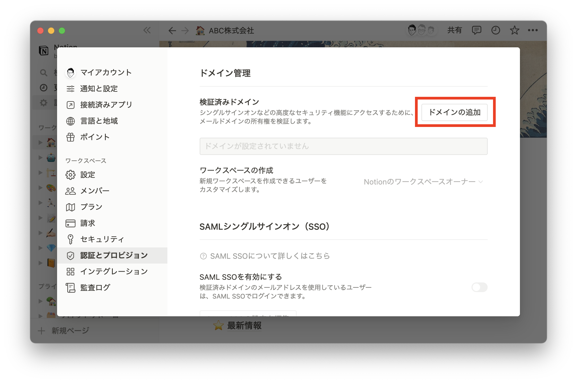Open the three-dots page menu
The width and height of the screenshot is (577, 383).
(x=533, y=30)
